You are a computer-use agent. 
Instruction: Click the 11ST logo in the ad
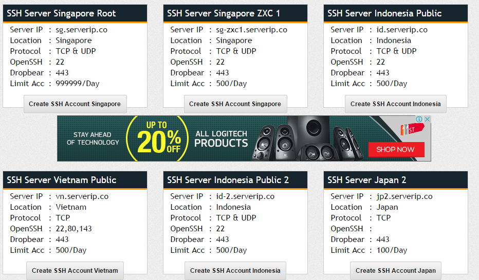coord(412,130)
